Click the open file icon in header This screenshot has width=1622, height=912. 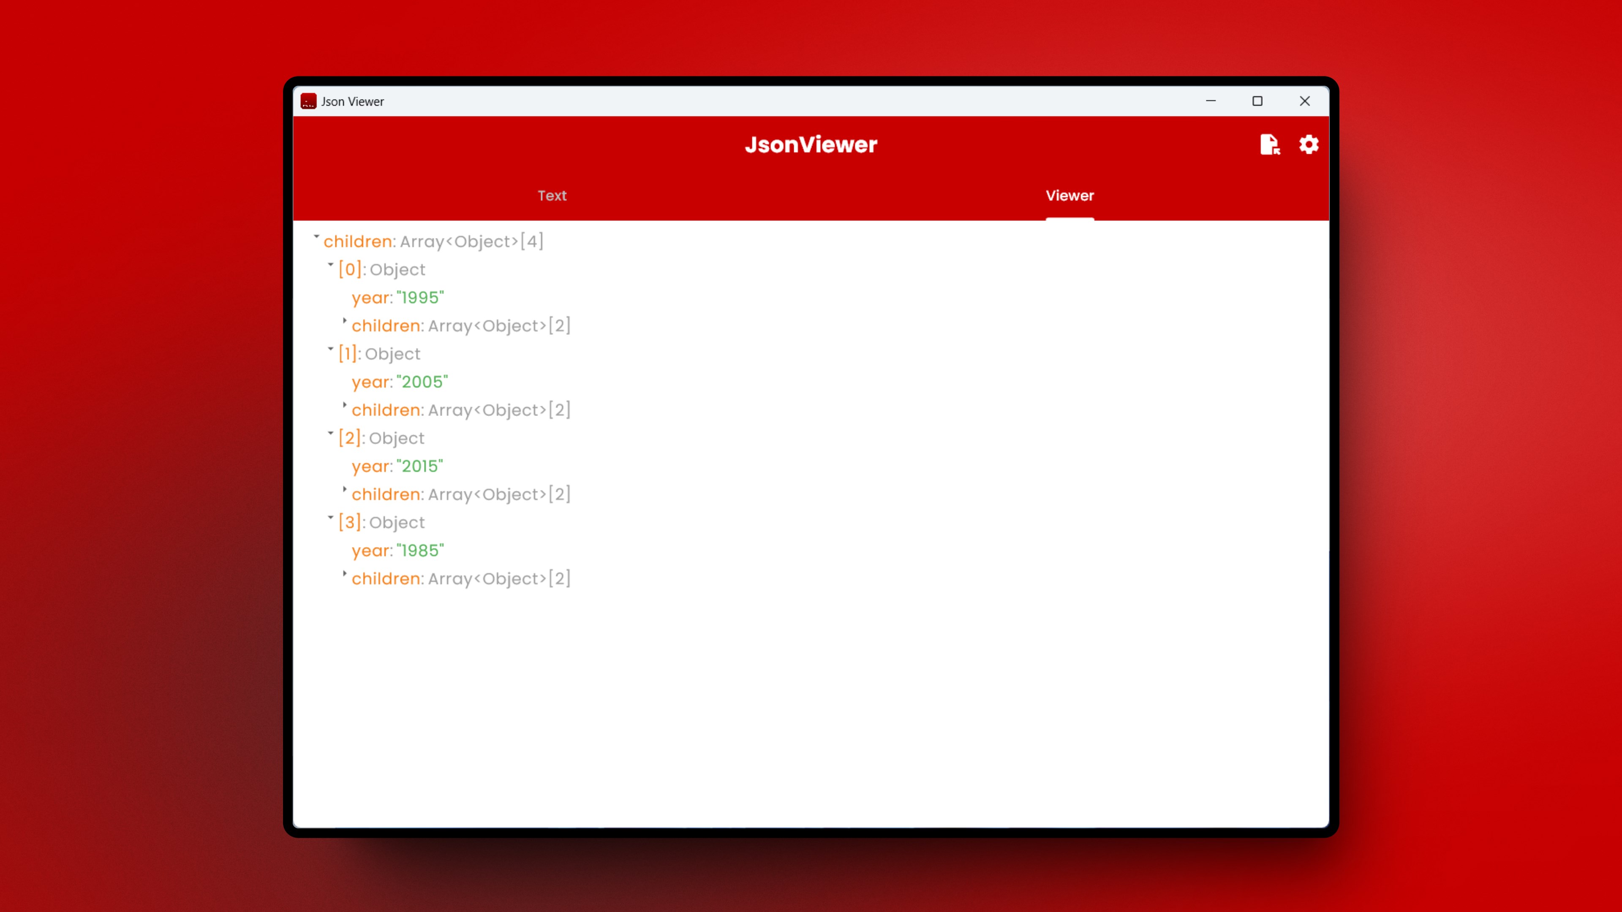point(1269,145)
